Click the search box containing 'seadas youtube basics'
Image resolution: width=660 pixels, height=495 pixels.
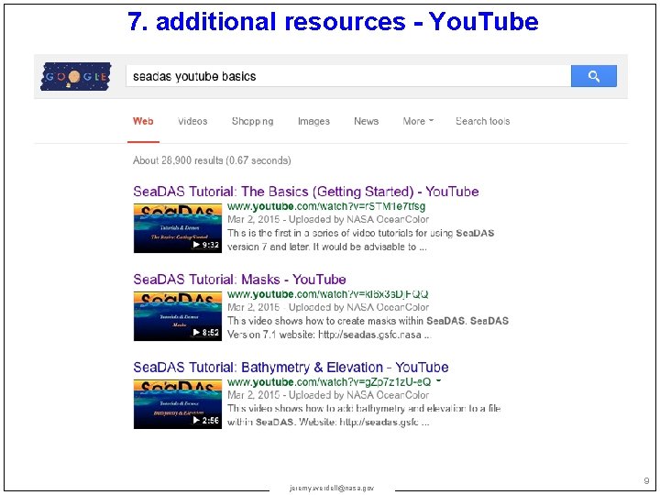[348, 76]
